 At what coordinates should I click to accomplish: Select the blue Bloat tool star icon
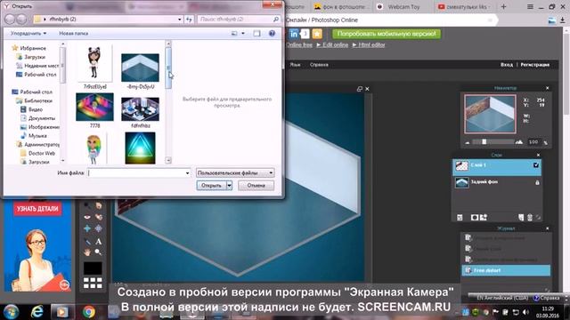pos(87,228)
